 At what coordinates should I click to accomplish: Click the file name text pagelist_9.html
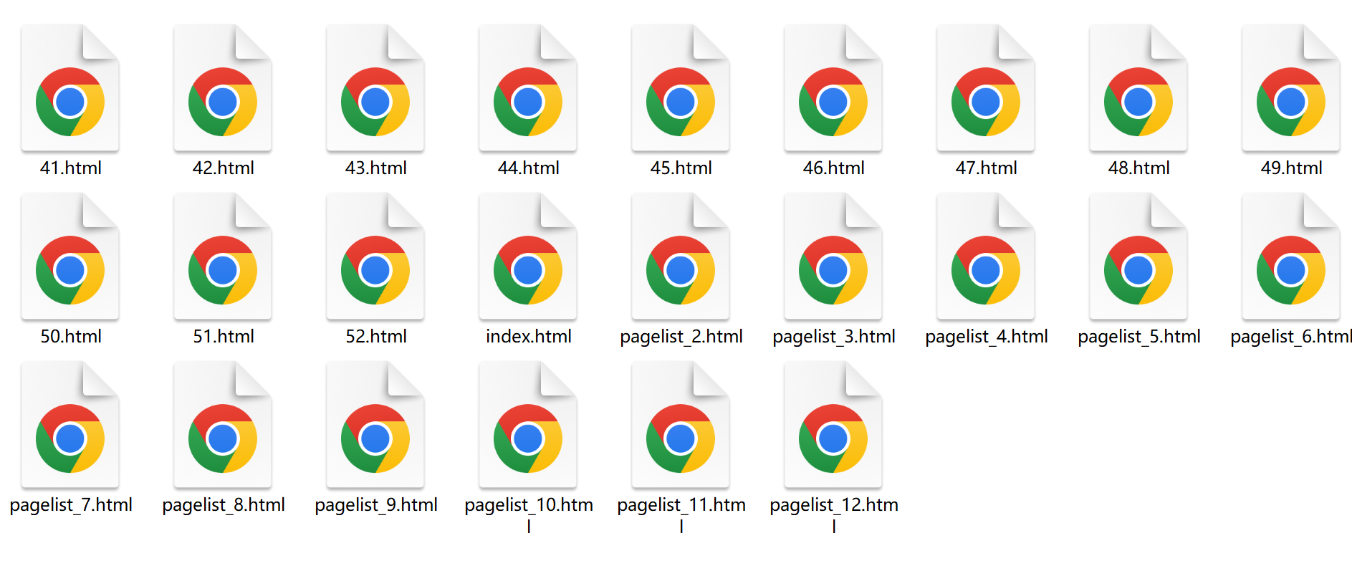375,506
